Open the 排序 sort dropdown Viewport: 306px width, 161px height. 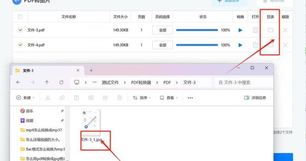pos(142,98)
